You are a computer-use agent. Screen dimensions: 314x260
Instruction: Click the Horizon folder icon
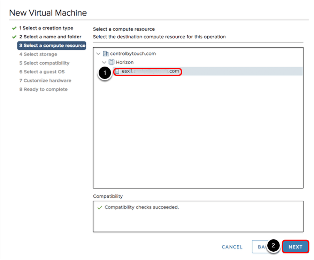click(112, 62)
